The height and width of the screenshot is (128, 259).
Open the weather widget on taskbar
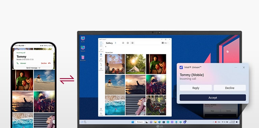pyautogui.click(x=84, y=122)
